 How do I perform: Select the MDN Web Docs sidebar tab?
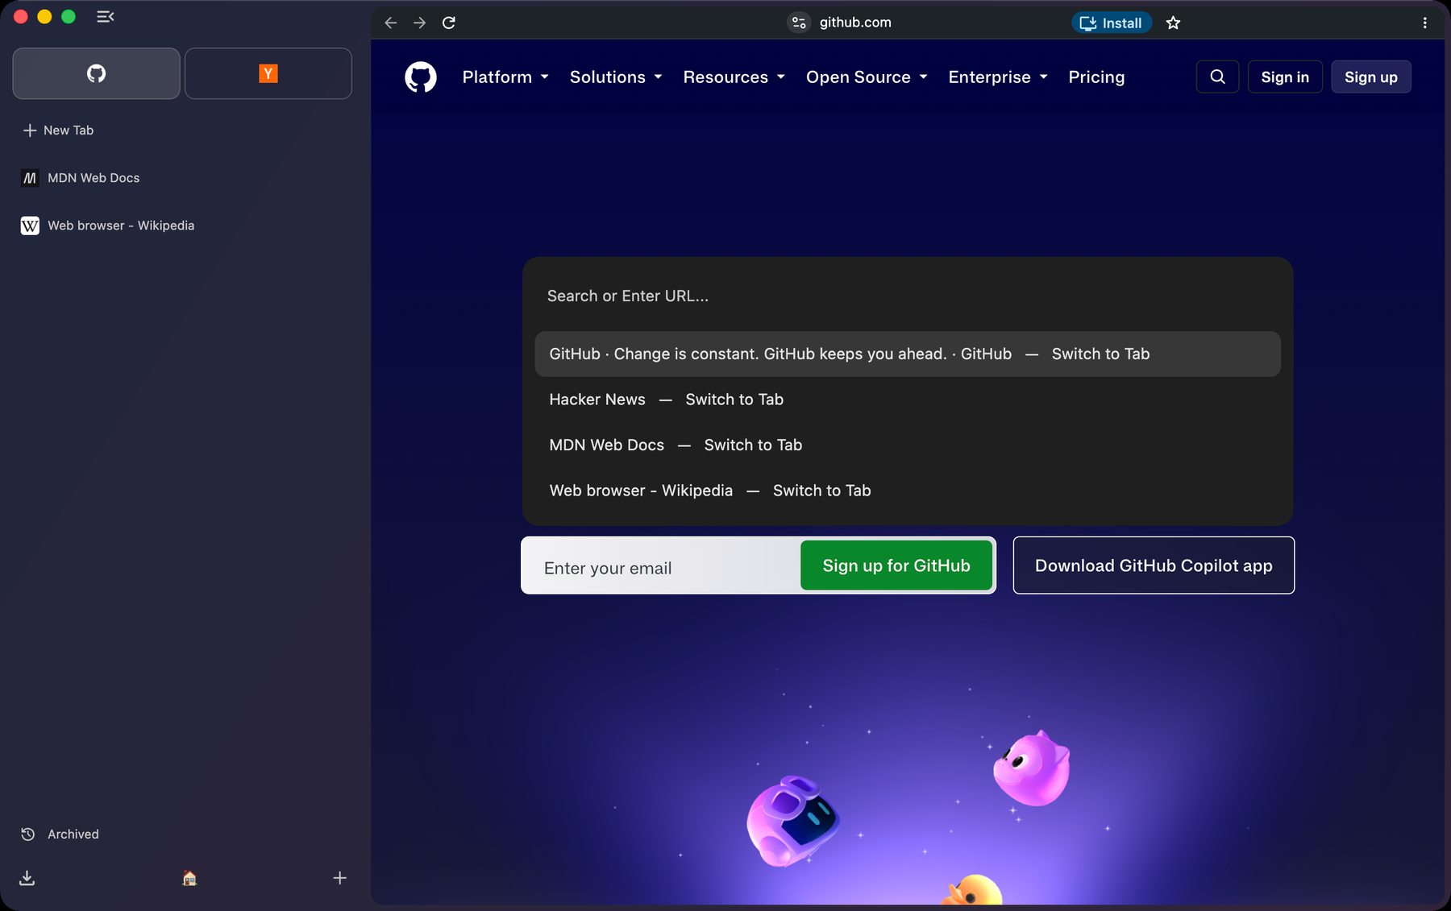(x=185, y=178)
